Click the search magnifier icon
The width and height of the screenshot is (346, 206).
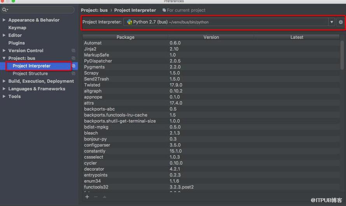click(5, 10)
